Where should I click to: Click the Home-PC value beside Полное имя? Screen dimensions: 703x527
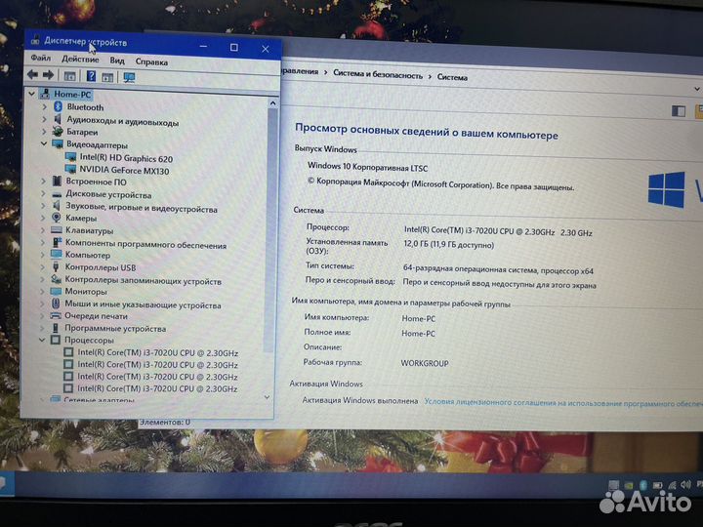click(x=418, y=334)
